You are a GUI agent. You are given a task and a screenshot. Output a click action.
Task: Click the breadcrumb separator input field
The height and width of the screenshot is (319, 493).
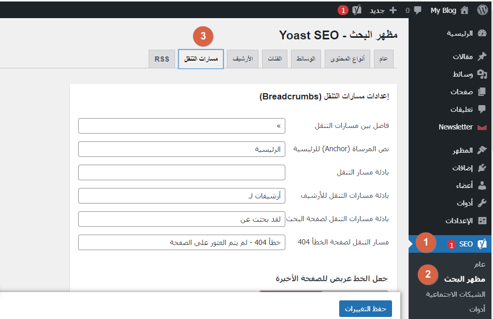coord(182,126)
